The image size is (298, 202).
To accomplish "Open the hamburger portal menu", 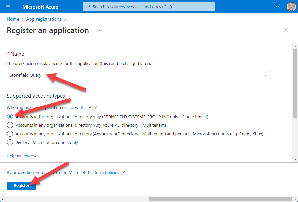I will click(x=8, y=7).
